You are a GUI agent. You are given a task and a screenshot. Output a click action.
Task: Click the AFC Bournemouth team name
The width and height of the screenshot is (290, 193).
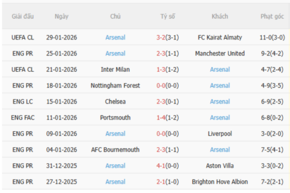(x=115, y=150)
